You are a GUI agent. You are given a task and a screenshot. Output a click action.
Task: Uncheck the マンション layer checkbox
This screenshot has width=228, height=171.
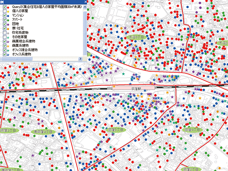(x=4, y=16)
